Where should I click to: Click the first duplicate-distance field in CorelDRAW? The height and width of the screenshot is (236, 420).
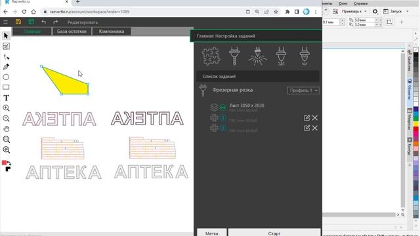click(x=364, y=20)
